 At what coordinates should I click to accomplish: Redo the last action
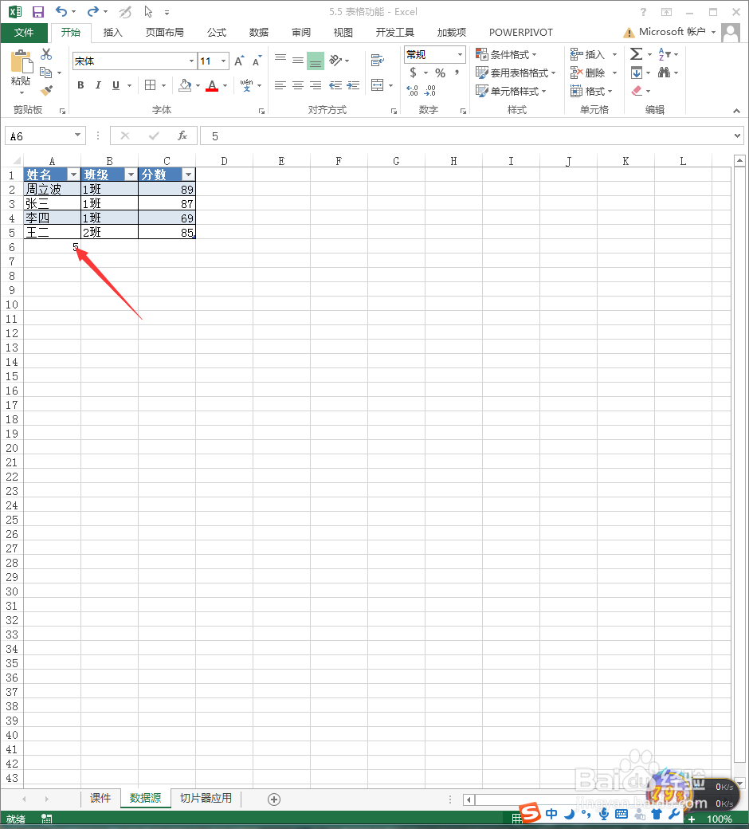point(93,12)
